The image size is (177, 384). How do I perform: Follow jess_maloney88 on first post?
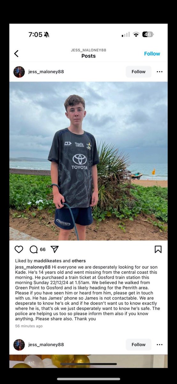139,72
